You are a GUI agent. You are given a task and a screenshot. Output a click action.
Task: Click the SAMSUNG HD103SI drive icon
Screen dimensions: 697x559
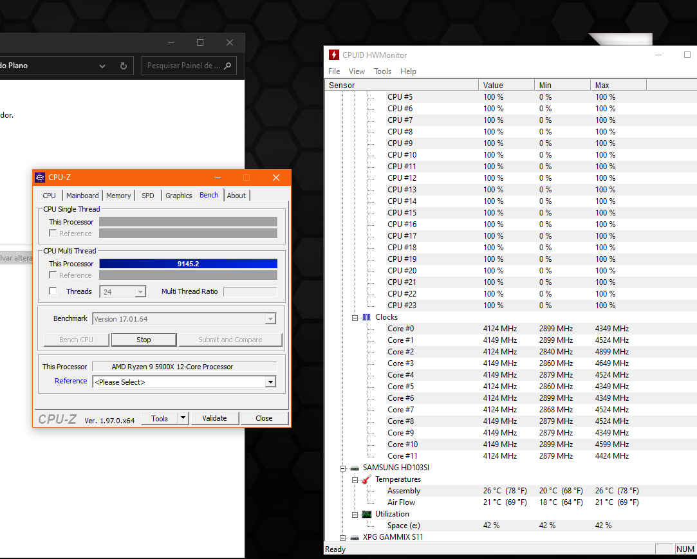click(354, 468)
